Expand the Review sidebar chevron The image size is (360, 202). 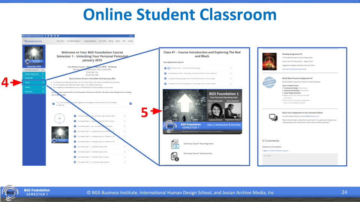pyautogui.click(x=43, y=87)
